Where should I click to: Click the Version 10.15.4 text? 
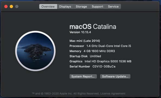pos(80,32)
